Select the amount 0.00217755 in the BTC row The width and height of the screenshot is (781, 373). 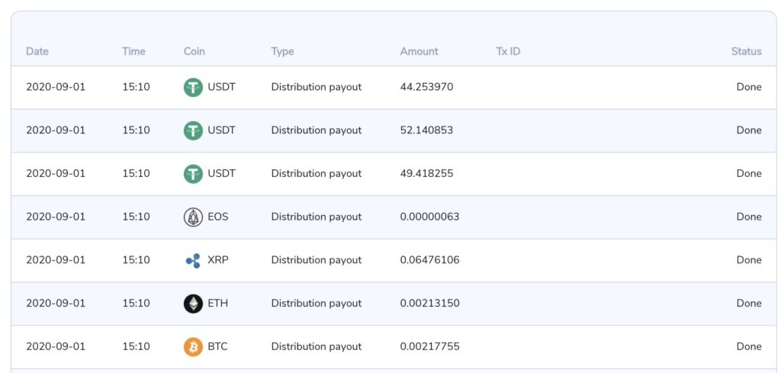[x=429, y=346]
